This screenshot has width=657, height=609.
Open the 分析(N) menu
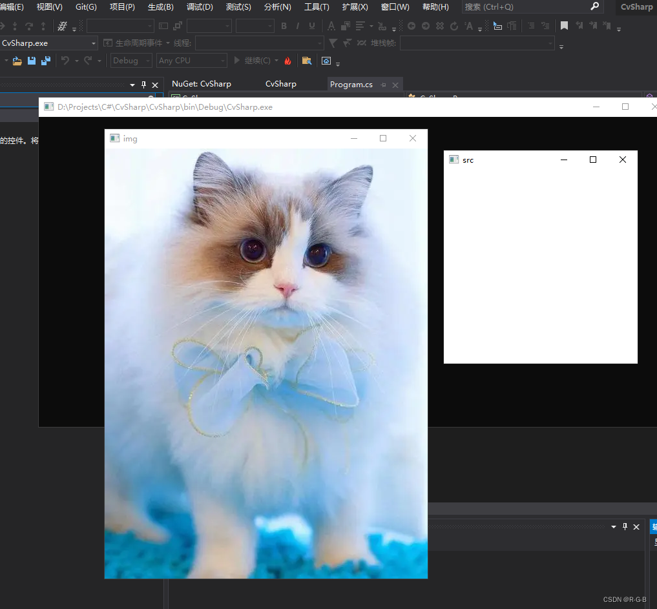[x=277, y=7]
